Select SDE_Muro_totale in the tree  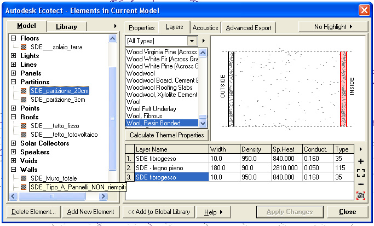54,178
